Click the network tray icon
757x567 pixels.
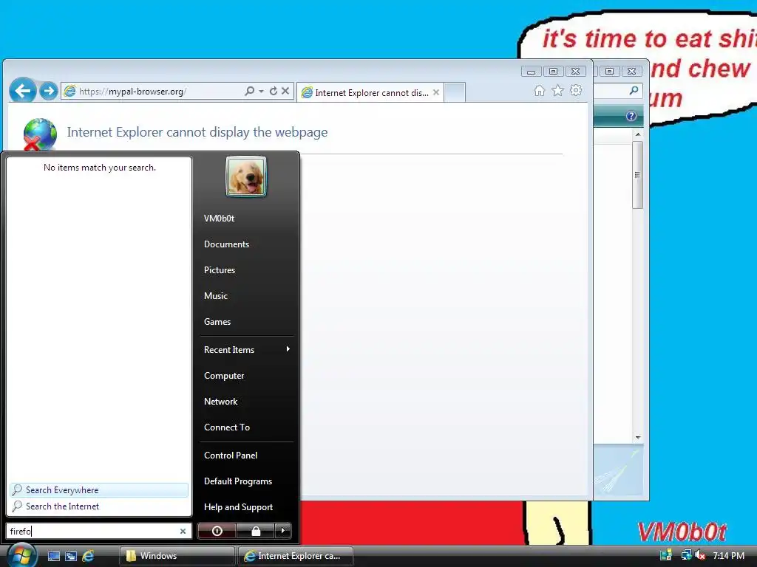685,555
